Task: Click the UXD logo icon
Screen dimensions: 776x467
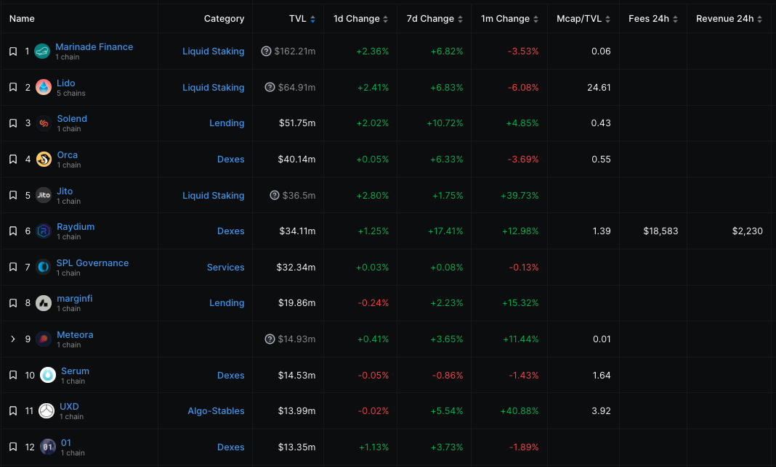Action: coord(47,411)
